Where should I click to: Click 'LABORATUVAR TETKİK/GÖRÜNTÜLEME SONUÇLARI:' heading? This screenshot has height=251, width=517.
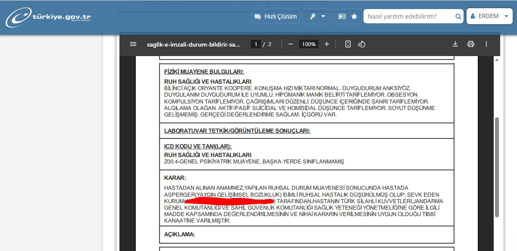[238, 131]
